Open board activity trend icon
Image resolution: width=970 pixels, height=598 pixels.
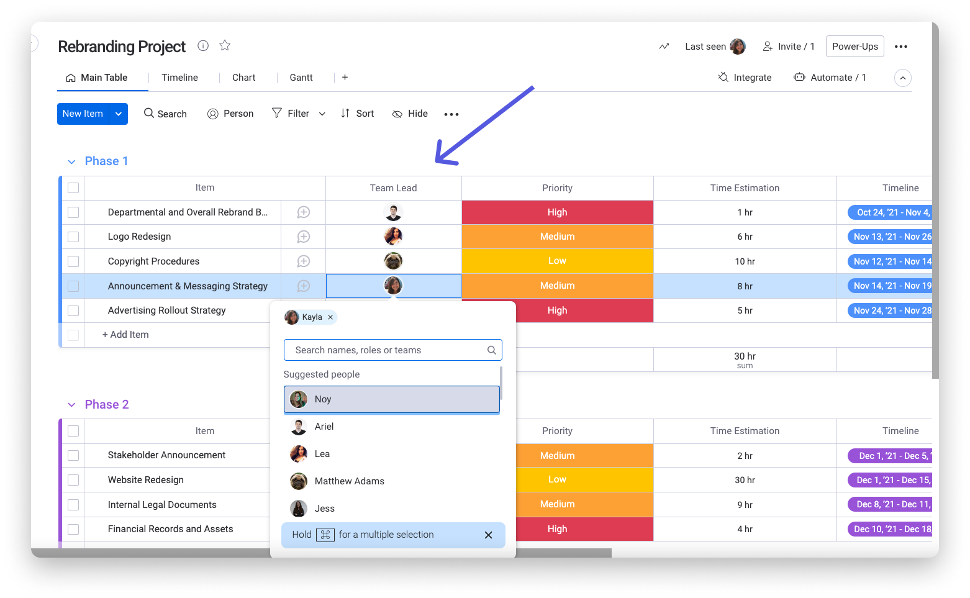[664, 47]
